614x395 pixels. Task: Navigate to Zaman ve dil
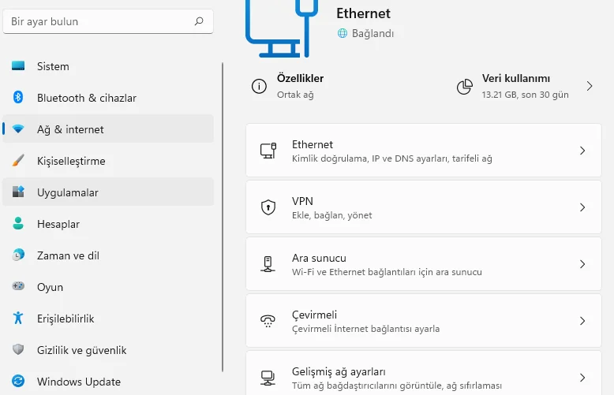point(108,255)
